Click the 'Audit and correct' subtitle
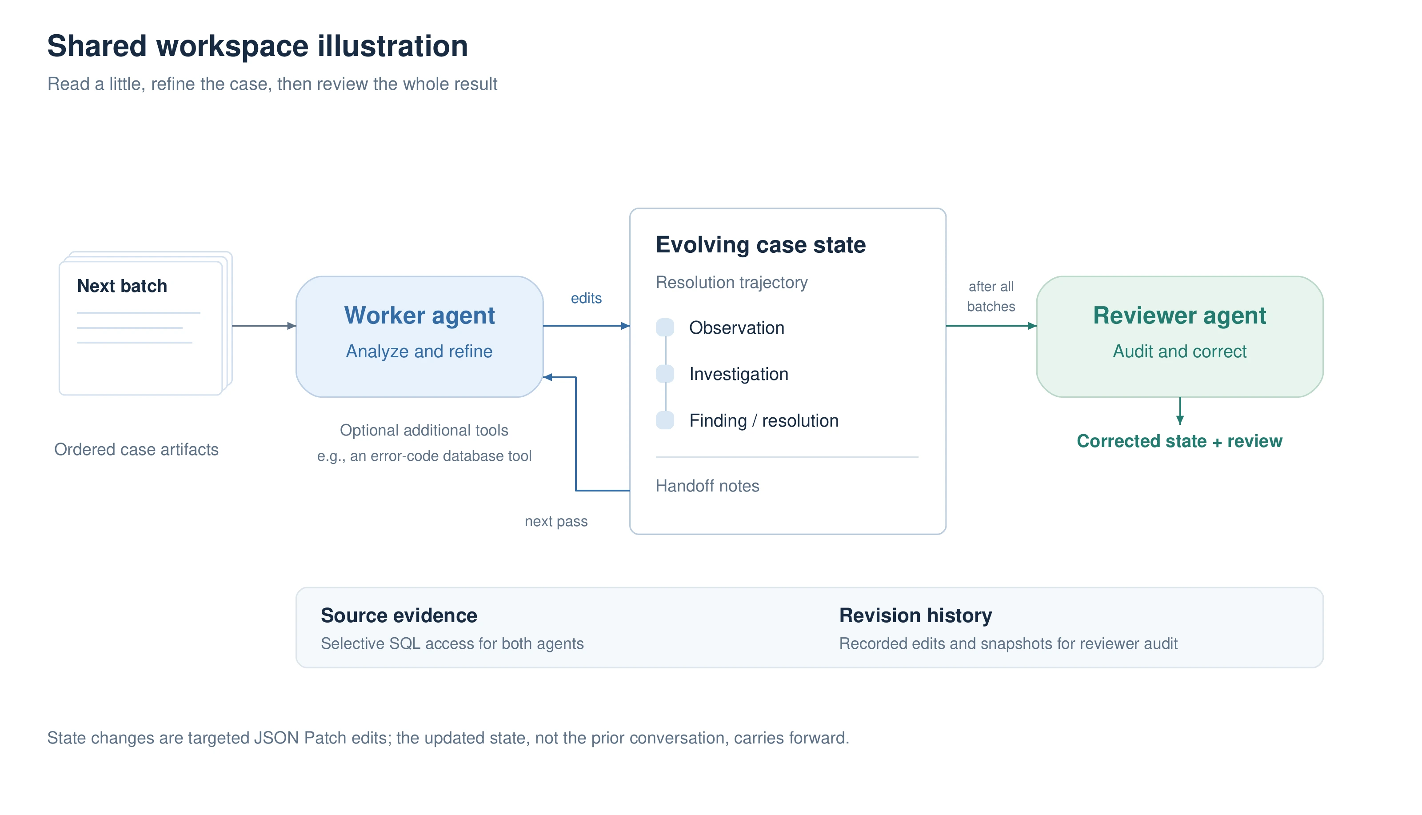Screen dimensions: 1422x815 (x=1180, y=351)
